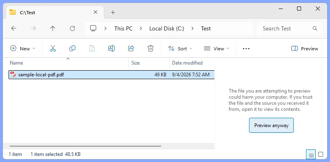Toggle the Preview pane button
330x162 pixels.
[304, 49]
